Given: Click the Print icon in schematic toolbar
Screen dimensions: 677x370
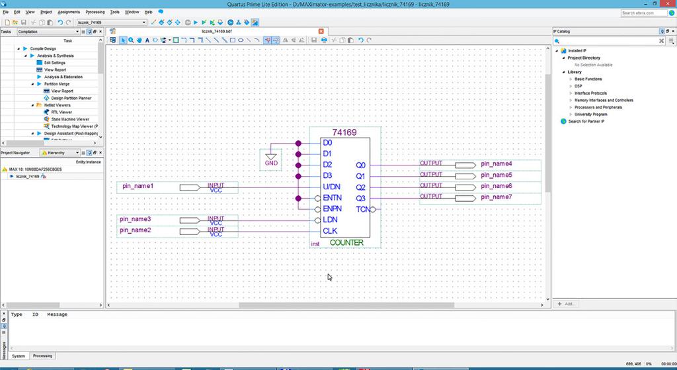Looking at the screenshot, I should 324,40.
